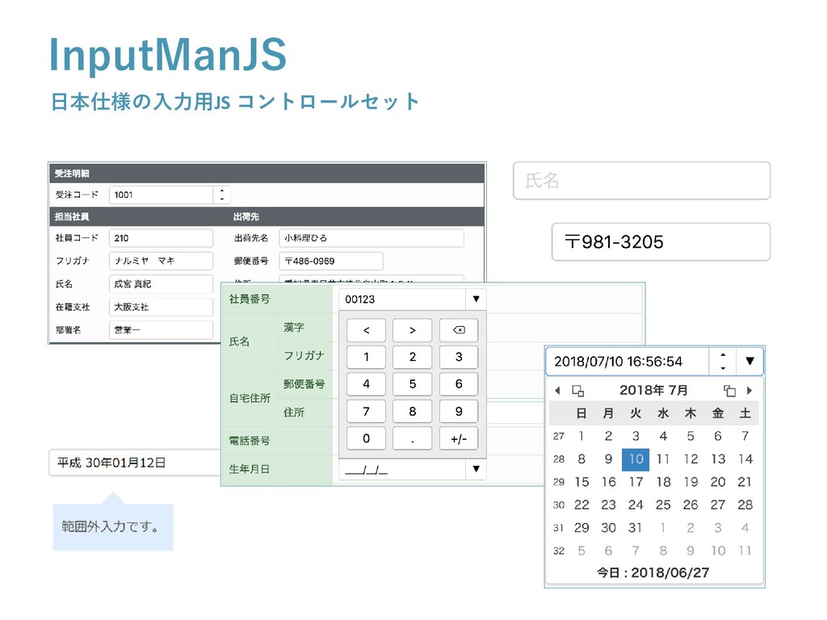
Task: Open the 生年月日 date dropdown arrow
Action: tap(476, 469)
